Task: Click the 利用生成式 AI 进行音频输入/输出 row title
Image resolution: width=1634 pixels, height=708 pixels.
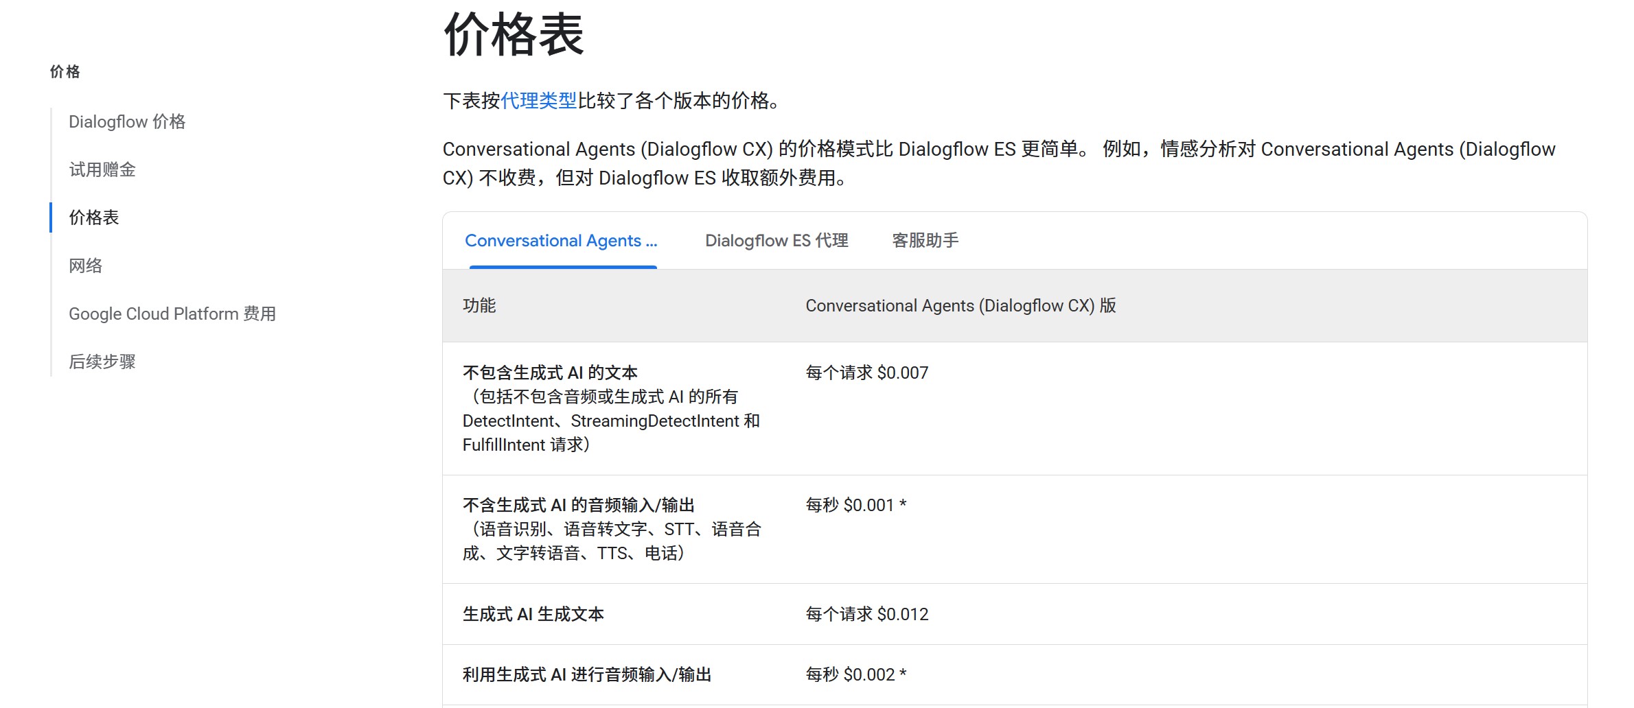Action: [x=587, y=675]
